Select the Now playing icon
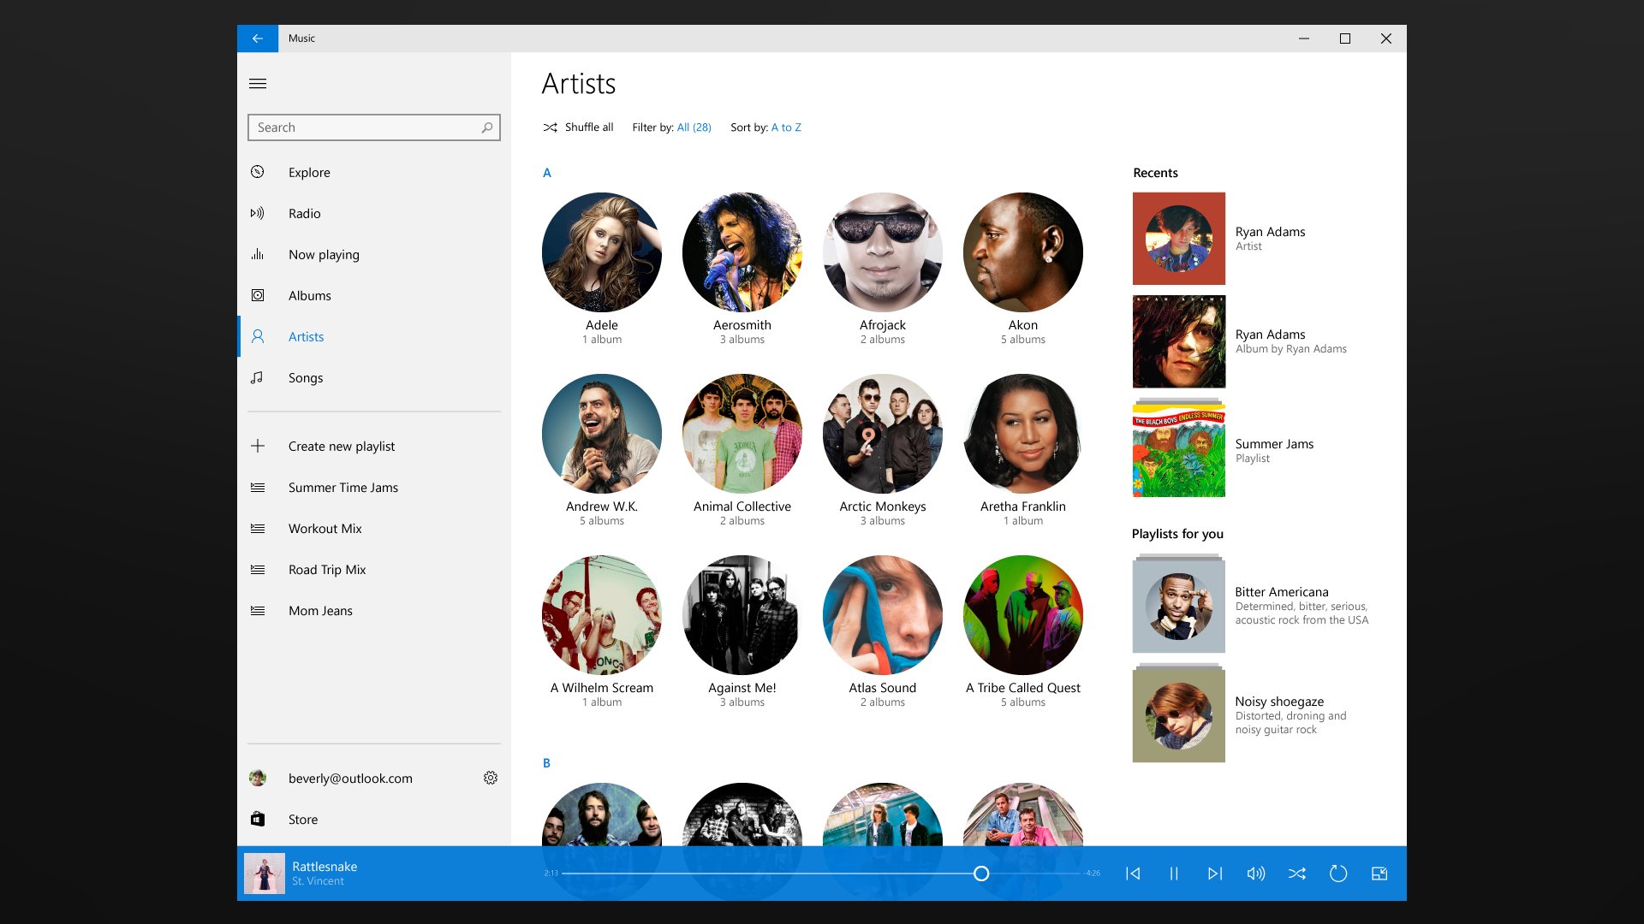1644x924 pixels. 258,254
